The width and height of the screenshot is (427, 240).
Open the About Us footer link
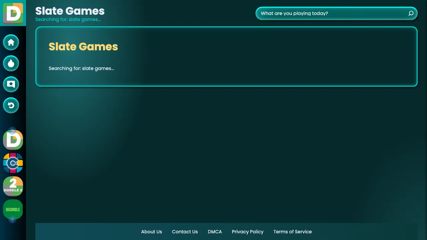[x=151, y=232]
